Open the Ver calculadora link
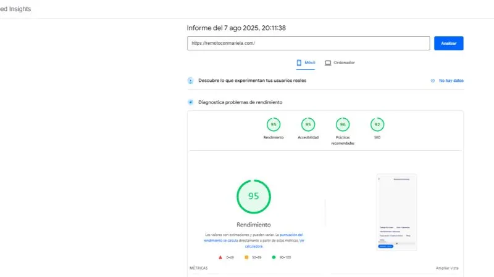Screen dimensions: 494x277 coord(275,243)
